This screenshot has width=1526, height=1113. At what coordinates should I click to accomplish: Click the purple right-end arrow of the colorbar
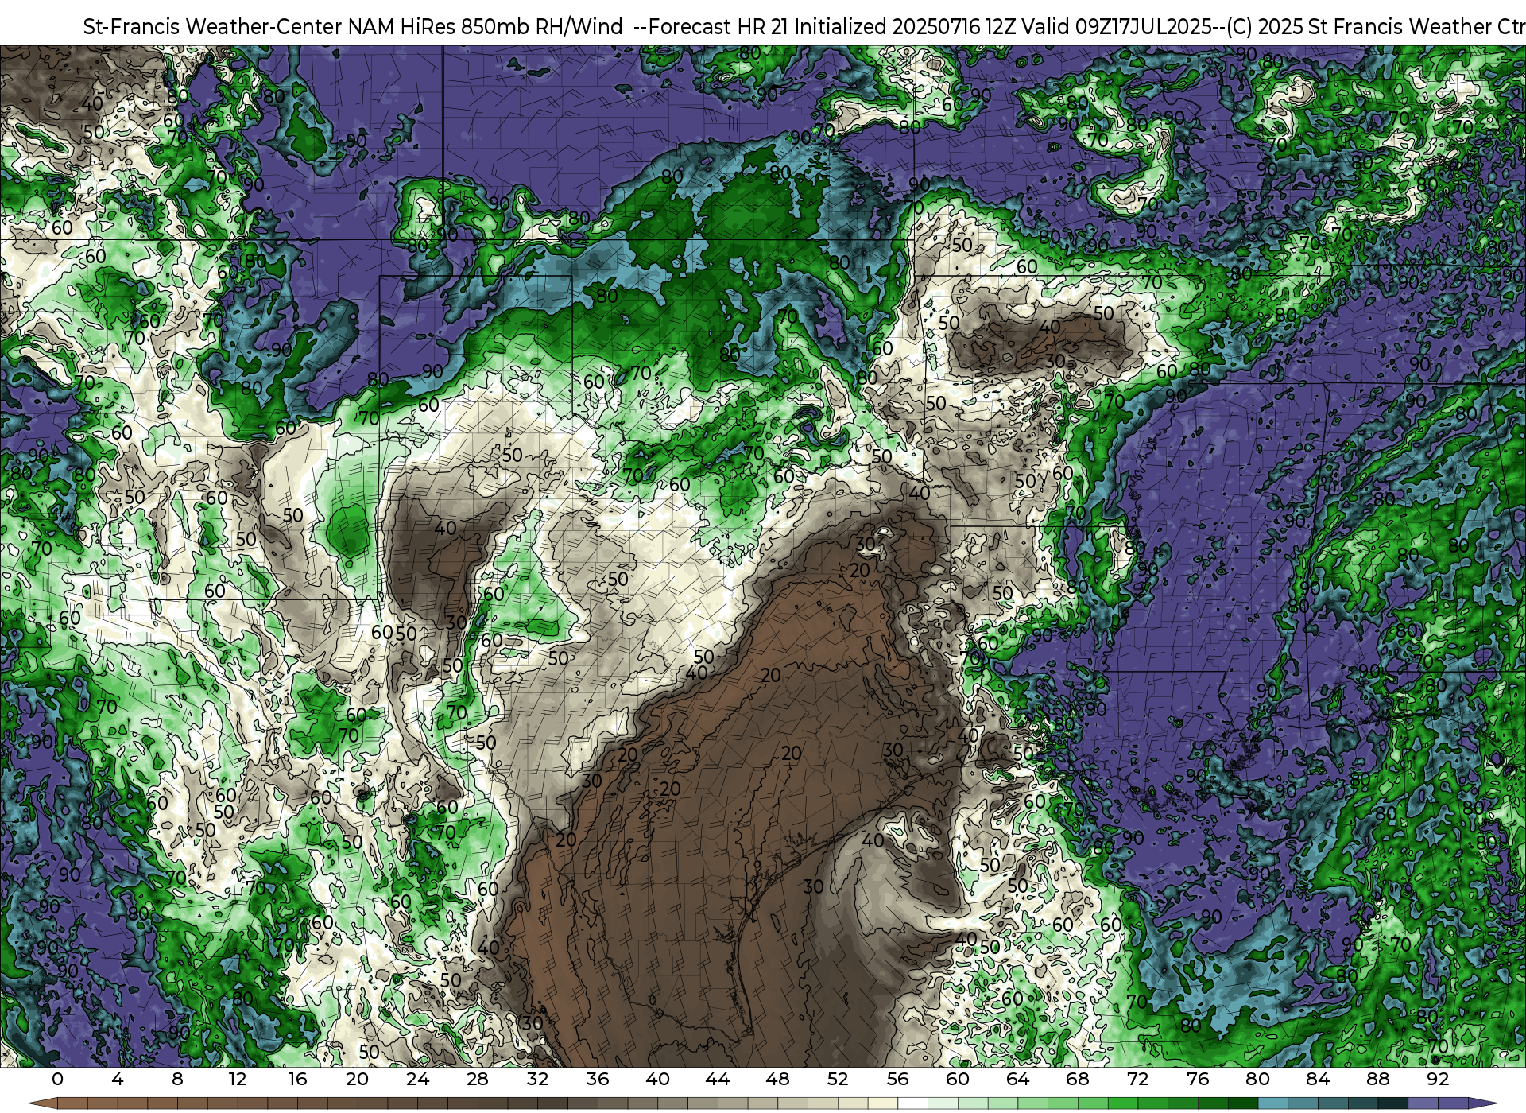tap(1483, 1103)
